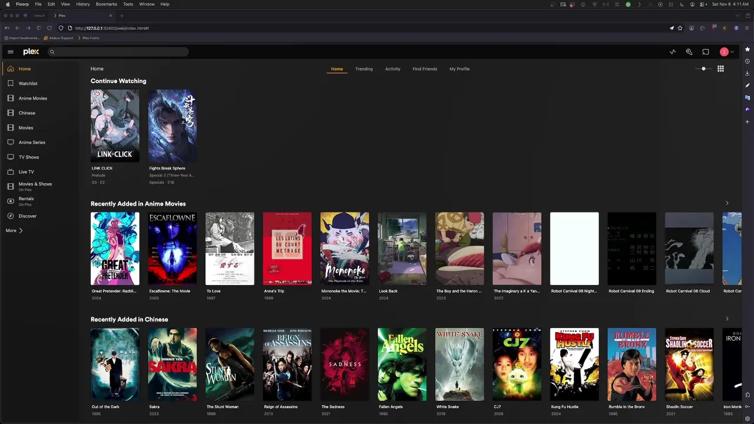Open the Great Pretender: Razbliuto poster

coord(115,249)
